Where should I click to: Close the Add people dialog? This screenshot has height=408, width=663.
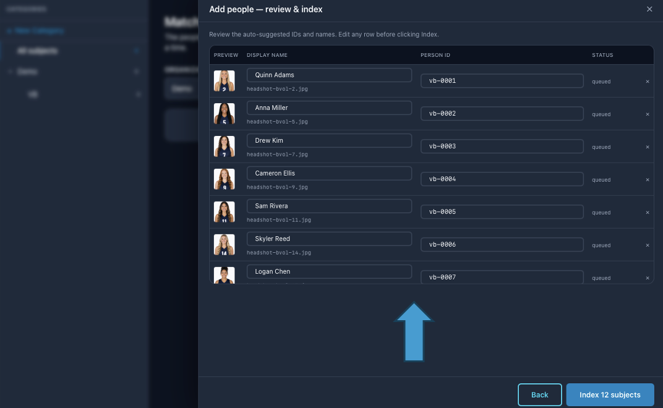649,9
